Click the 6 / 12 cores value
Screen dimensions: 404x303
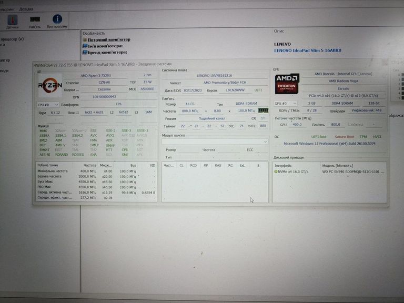(55, 113)
